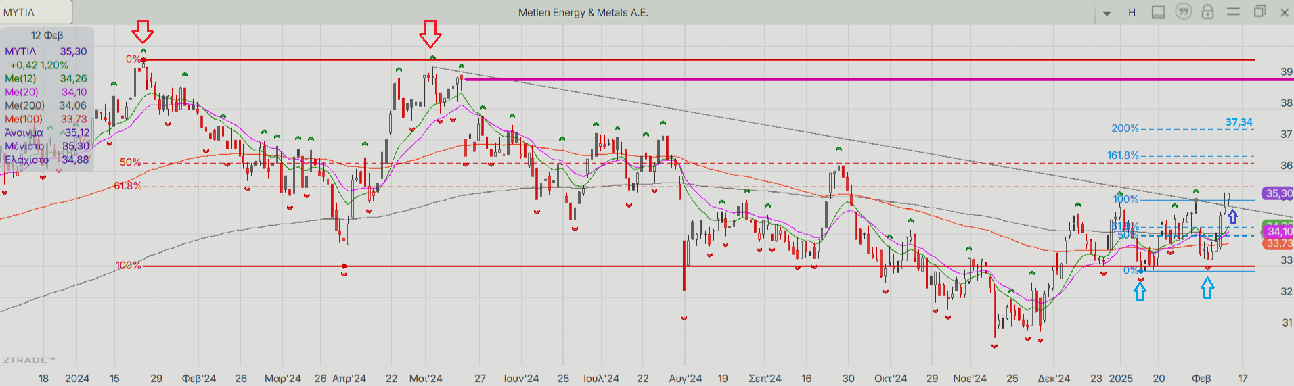Open the quotation-mark comments icon
Screen dimensions: 1294x386
point(1183,11)
